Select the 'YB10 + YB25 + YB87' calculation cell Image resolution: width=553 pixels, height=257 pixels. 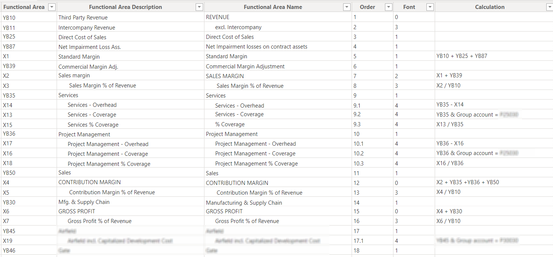tap(462, 56)
